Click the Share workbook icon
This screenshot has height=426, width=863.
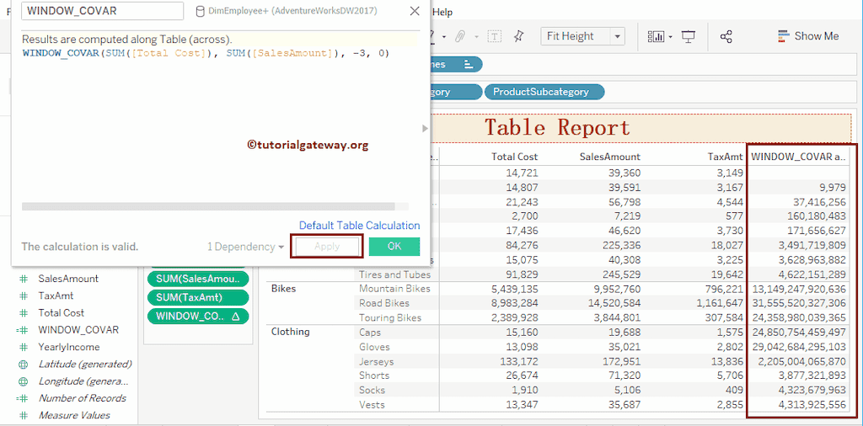click(x=726, y=36)
